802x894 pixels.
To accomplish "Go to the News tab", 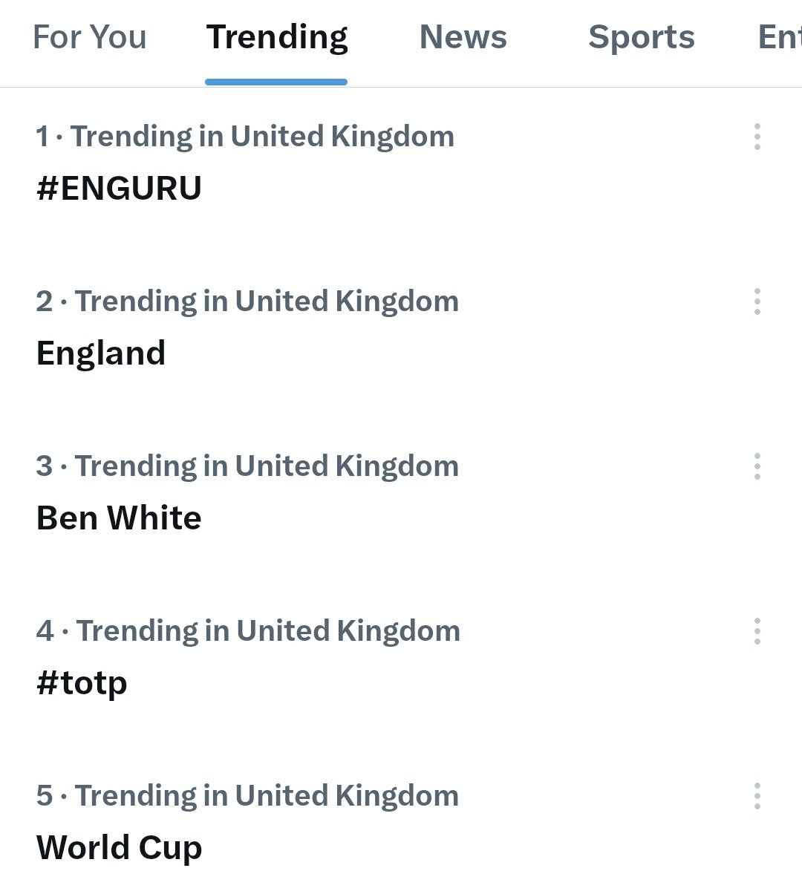I will pos(463,37).
